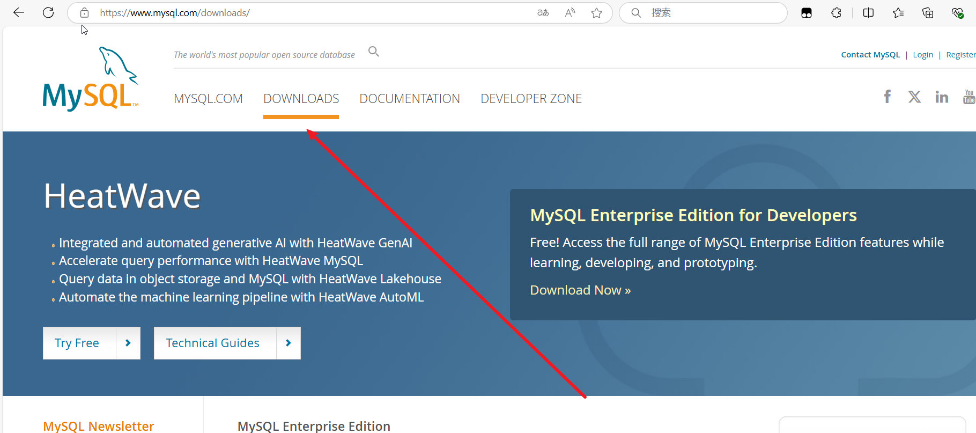Click the MySQL dolphin logo
Viewport: 976px width, 433px height.
coord(90,79)
